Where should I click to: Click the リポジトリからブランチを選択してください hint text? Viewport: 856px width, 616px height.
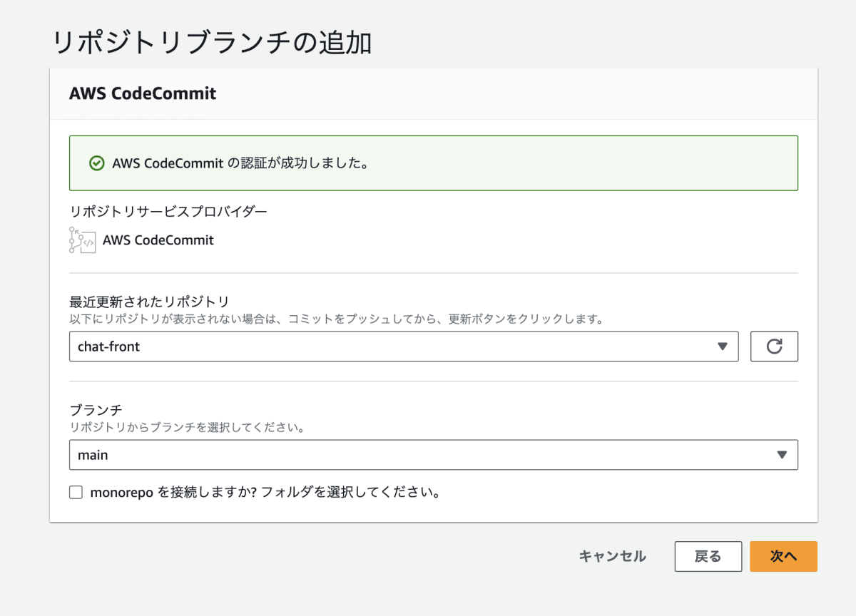[x=188, y=428]
